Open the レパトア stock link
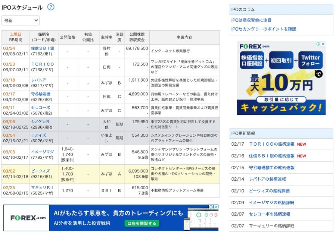 coord(38,80)
